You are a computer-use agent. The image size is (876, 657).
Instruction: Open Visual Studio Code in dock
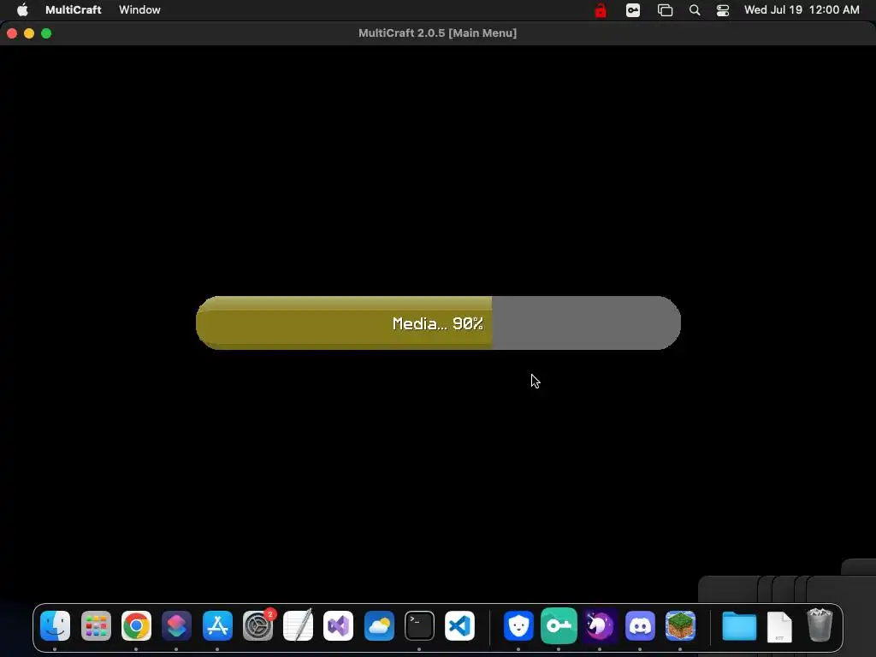pos(459,625)
